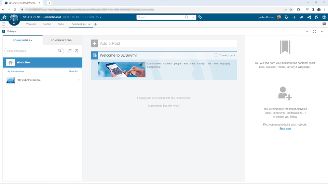Check the Thanks, I got it checkbox
Image resolution: width=328 pixels, height=184 pixels.
[216, 55]
